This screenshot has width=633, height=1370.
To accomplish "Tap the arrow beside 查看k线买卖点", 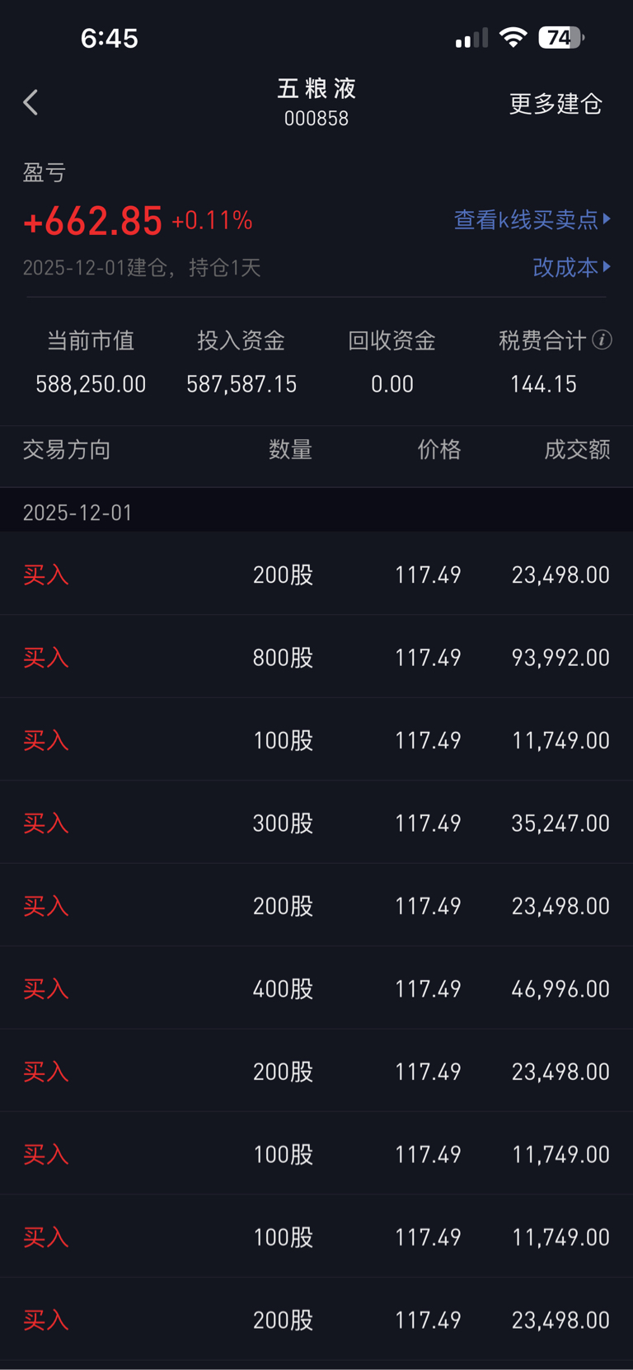I will point(607,218).
